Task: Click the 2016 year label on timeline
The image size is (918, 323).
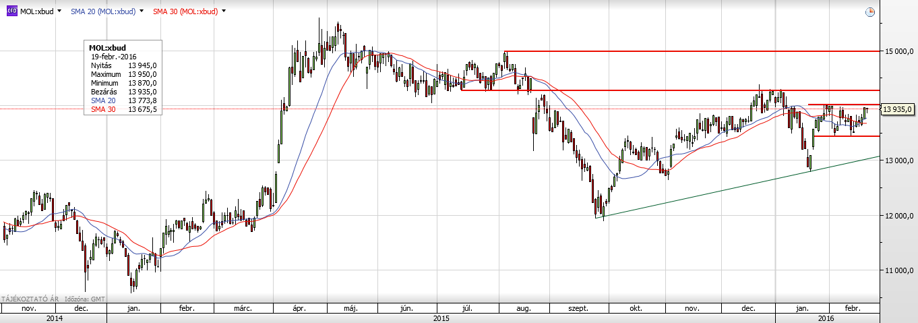Action: [x=827, y=318]
